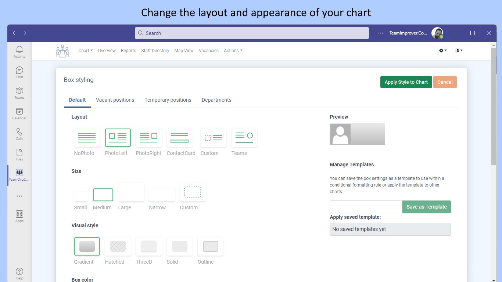Click the box preview thumbnail
This screenshot has height=282, width=502.
coord(357,134)
